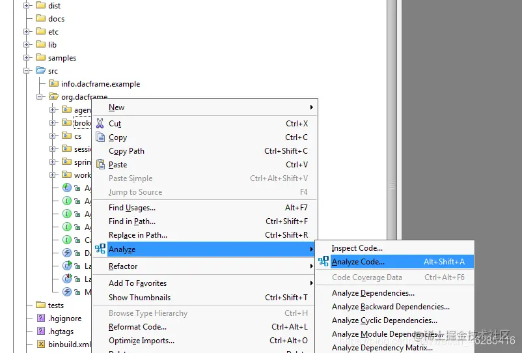Expand the dist folder node
Screen dimensions: 522x353
tap(26, 5)
